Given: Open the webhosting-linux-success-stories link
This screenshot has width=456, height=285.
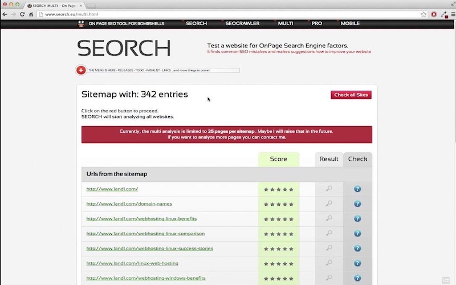Looking at the screenshot, I should [149, 249].
